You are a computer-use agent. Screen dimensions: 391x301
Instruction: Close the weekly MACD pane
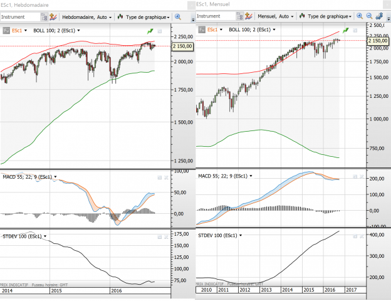(166, 177)
